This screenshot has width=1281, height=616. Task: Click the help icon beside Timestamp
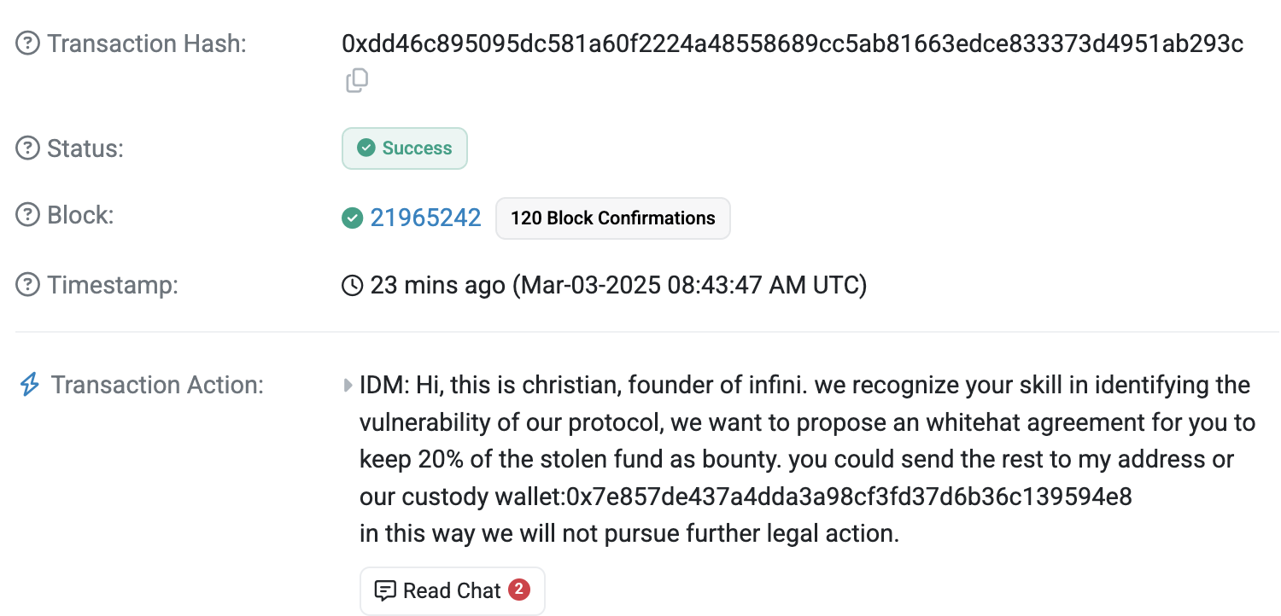(28, 284)
